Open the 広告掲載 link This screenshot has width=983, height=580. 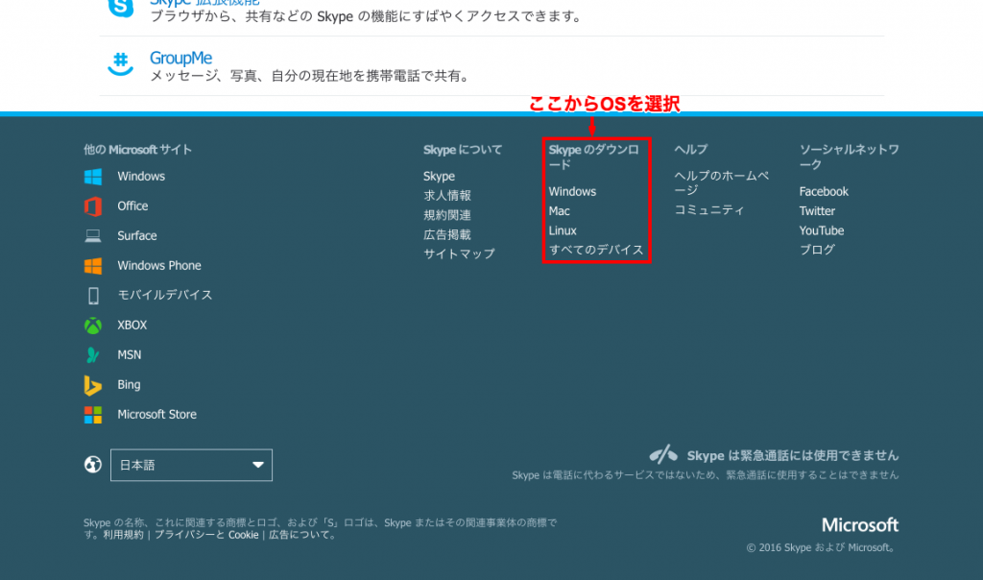447,234
